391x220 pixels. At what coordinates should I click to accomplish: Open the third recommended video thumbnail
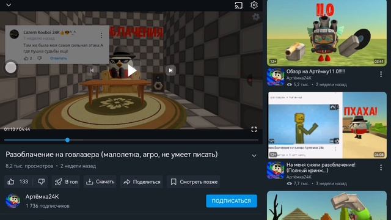pos(327,205)
